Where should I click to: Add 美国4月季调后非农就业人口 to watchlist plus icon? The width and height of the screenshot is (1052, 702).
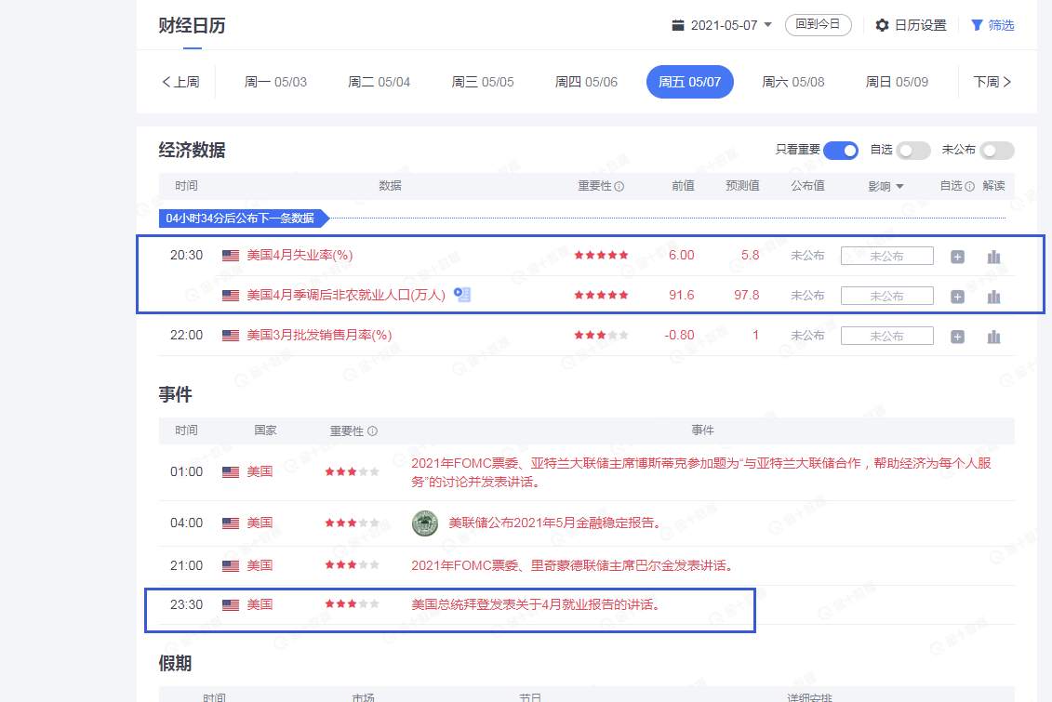click(957, 297)
